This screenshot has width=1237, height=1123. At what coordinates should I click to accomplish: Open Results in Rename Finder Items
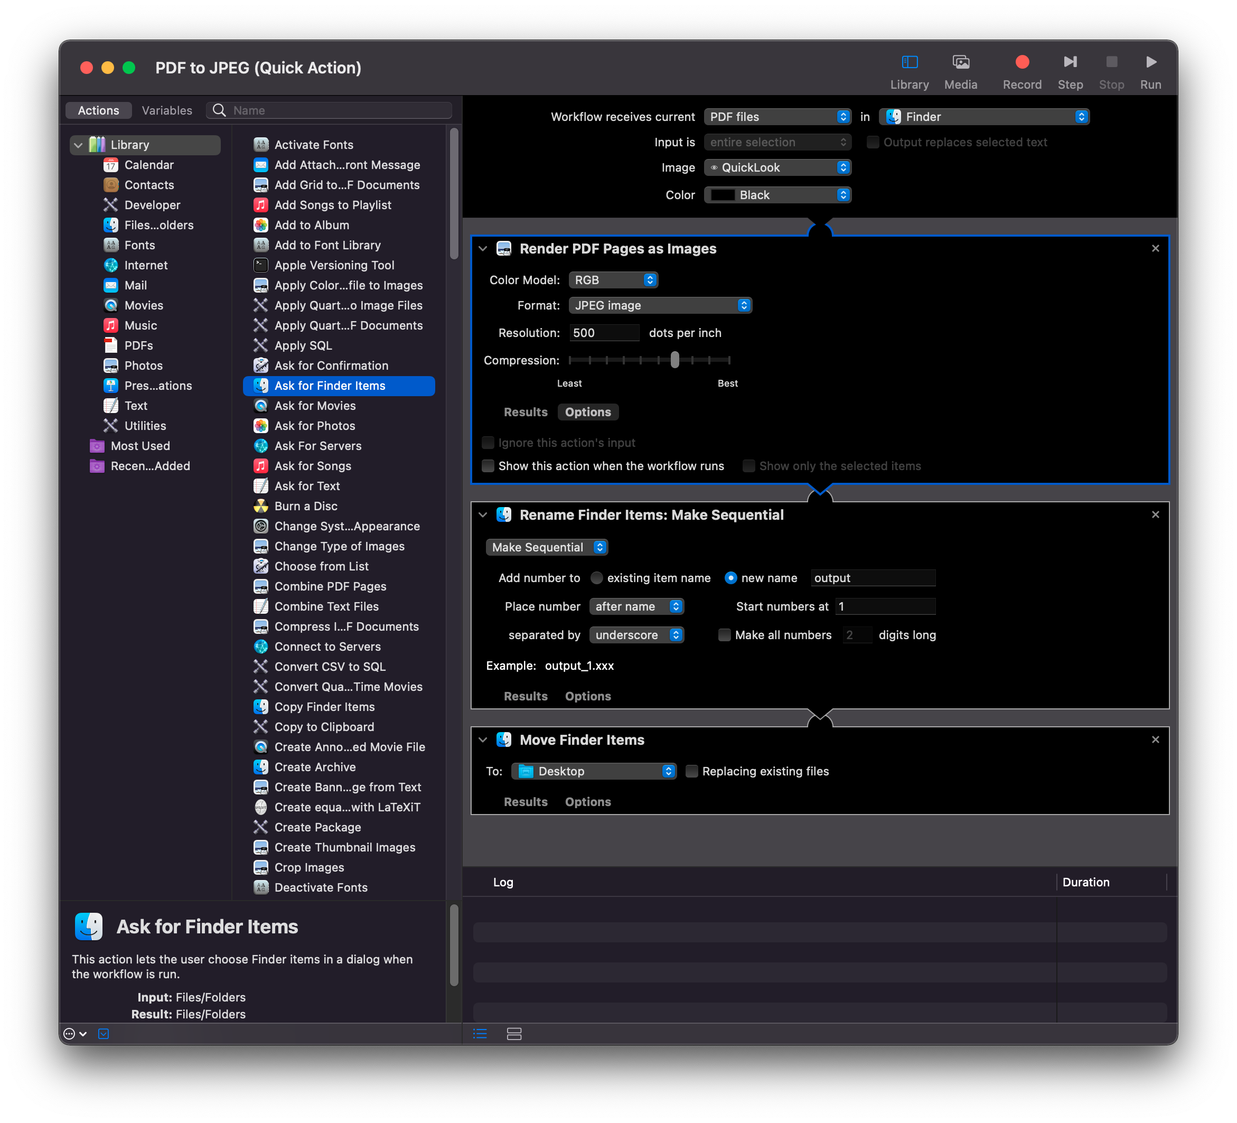[x=525, y=697]
